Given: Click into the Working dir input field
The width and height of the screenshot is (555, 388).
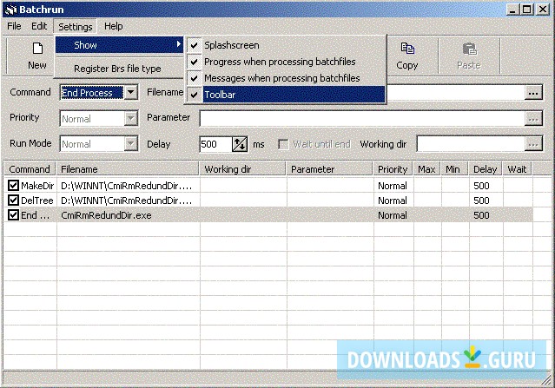Looking at the screenshot, I should click(x=471, y=144).
